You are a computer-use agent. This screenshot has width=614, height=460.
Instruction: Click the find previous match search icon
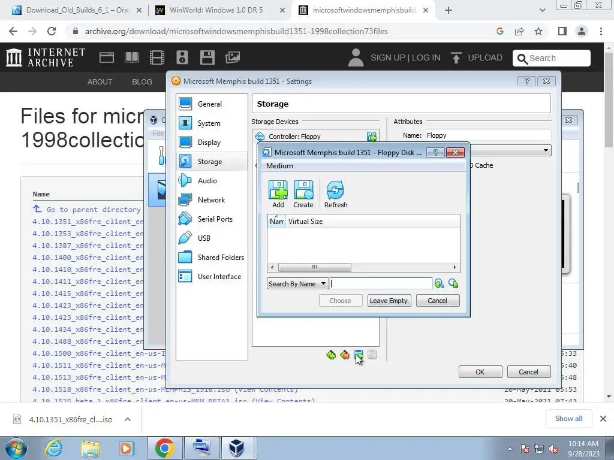pyautogui.click(x=439, y=283)
